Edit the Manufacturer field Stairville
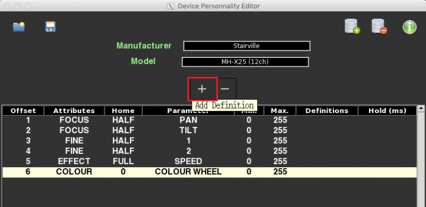Screen dimensions: 426x207 247,46
